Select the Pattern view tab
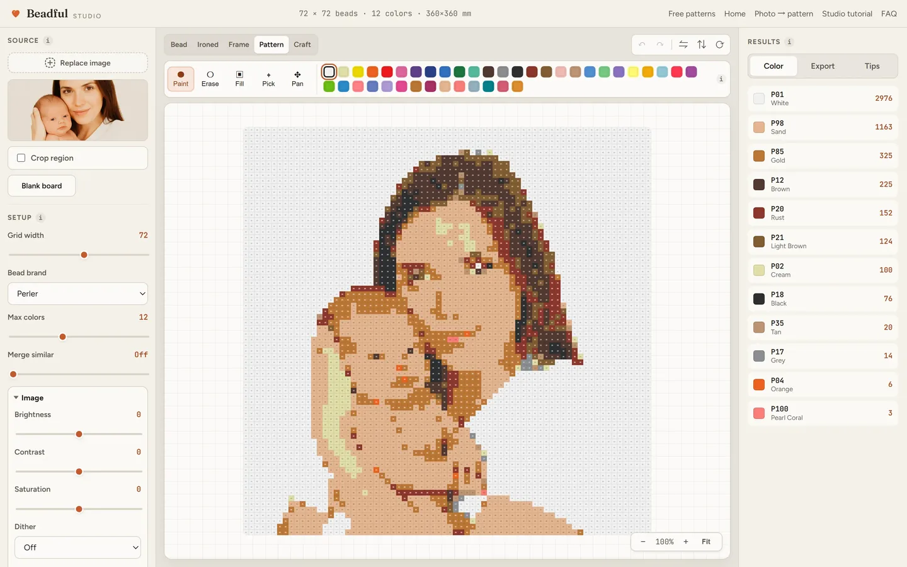The image size is (907, 567). coord(271,45)
